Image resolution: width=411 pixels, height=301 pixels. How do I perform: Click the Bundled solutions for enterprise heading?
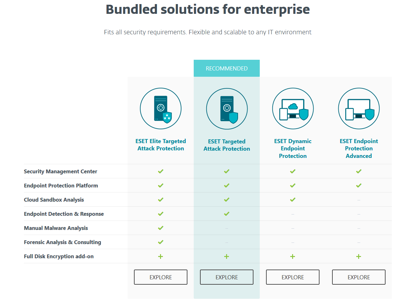(x=208, y=9)
